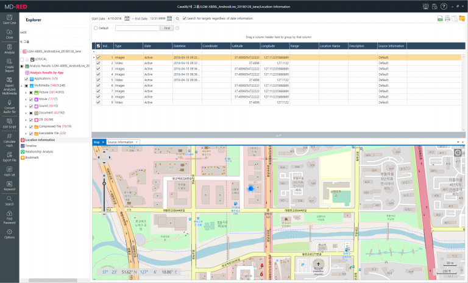Screen dimensions: 468x283
Task: Uncheck the first Images row checkbox
Action: click(x=98, y=57)
